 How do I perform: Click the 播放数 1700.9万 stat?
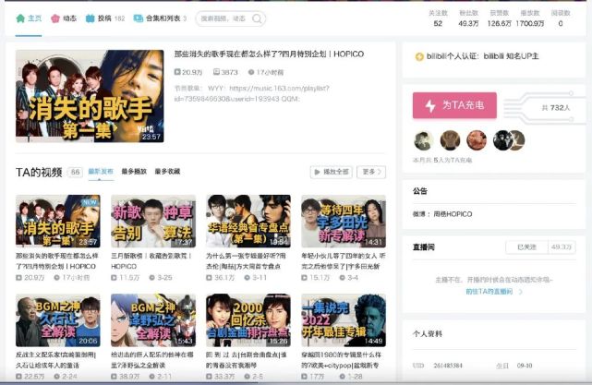pyautogui.click(x=530, y=18)
